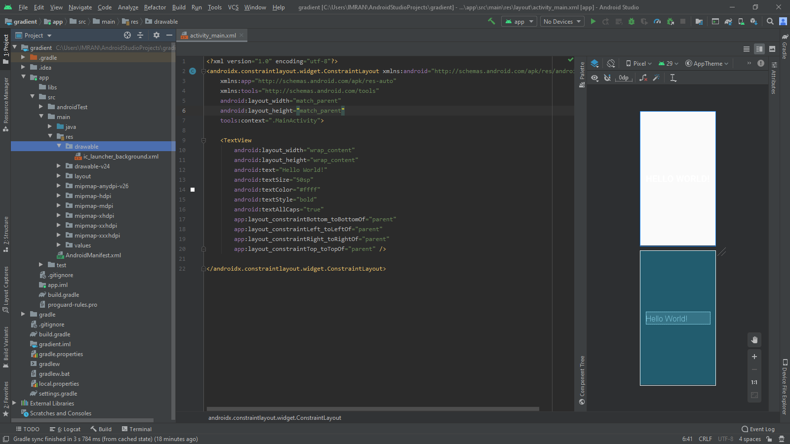Image resolution: width=790 pixels, height=444 pixels.
Task: Collapse the drawable folder
Action: pyautogui.click(x=59, y=146)
